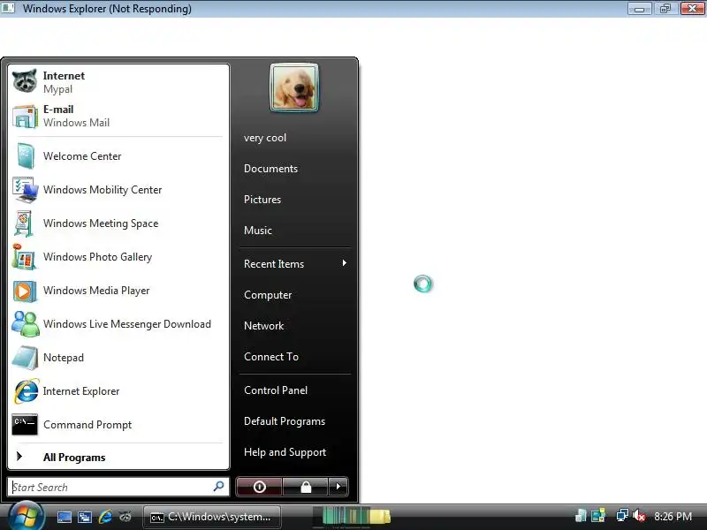Open Command Prompt icon
707x530 pixels.
point(25,425)
